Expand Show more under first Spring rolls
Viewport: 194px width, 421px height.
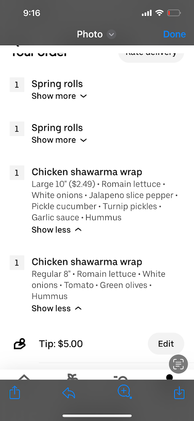(59, 96)
